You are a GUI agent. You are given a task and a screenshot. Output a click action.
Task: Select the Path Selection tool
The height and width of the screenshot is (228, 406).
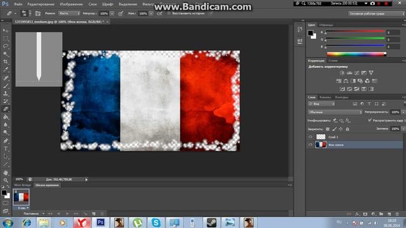[x=6, y=156]
